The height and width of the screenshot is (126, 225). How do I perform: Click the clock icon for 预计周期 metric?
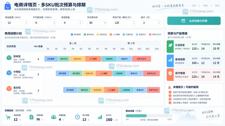pos(77,117)
